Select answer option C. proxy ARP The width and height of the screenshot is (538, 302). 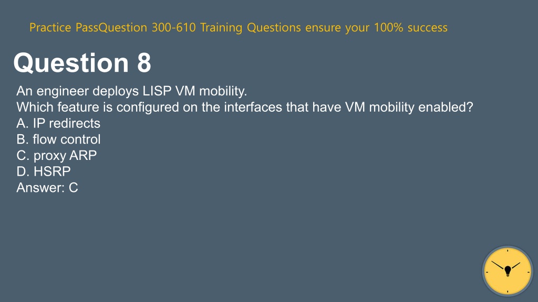57,155
